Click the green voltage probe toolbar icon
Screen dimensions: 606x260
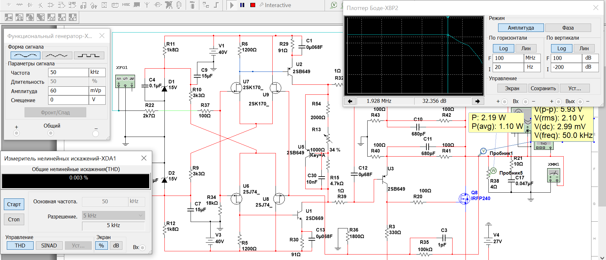[x=334, y=5]
